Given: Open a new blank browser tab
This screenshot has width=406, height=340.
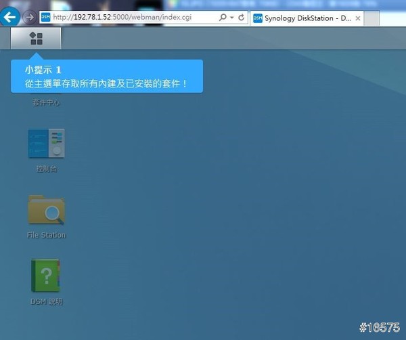Looking at the screenshot, I should pos(371,18).
